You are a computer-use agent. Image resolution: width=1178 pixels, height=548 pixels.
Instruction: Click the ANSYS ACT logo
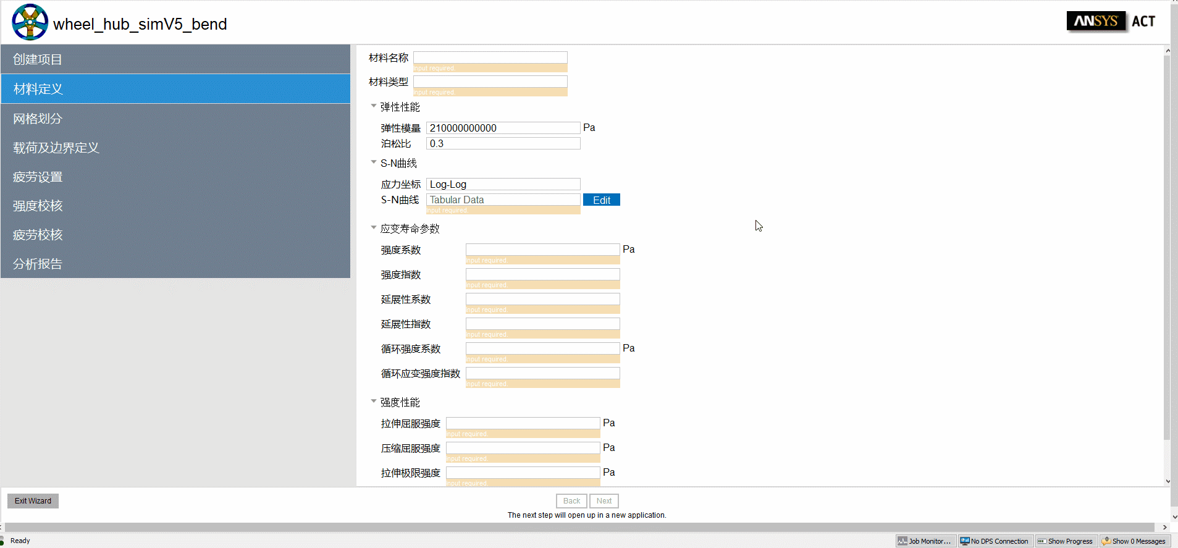click(x=1111, y=21)
